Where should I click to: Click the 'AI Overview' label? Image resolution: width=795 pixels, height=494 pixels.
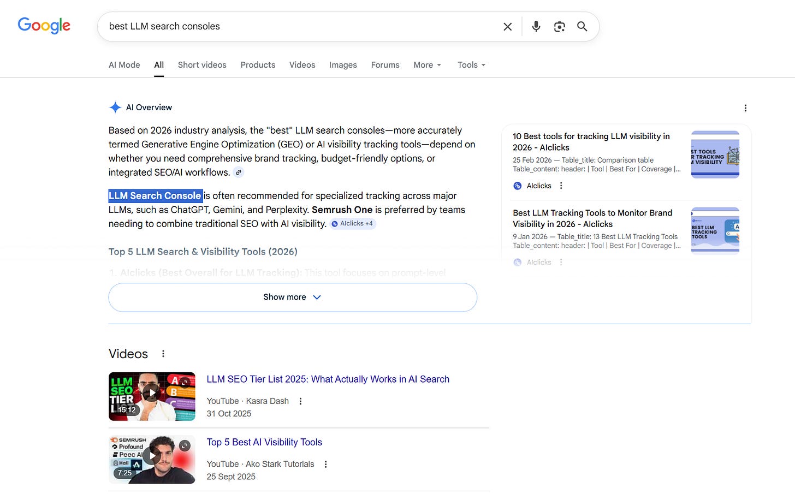pyautogui.click(x=149, y=108)
